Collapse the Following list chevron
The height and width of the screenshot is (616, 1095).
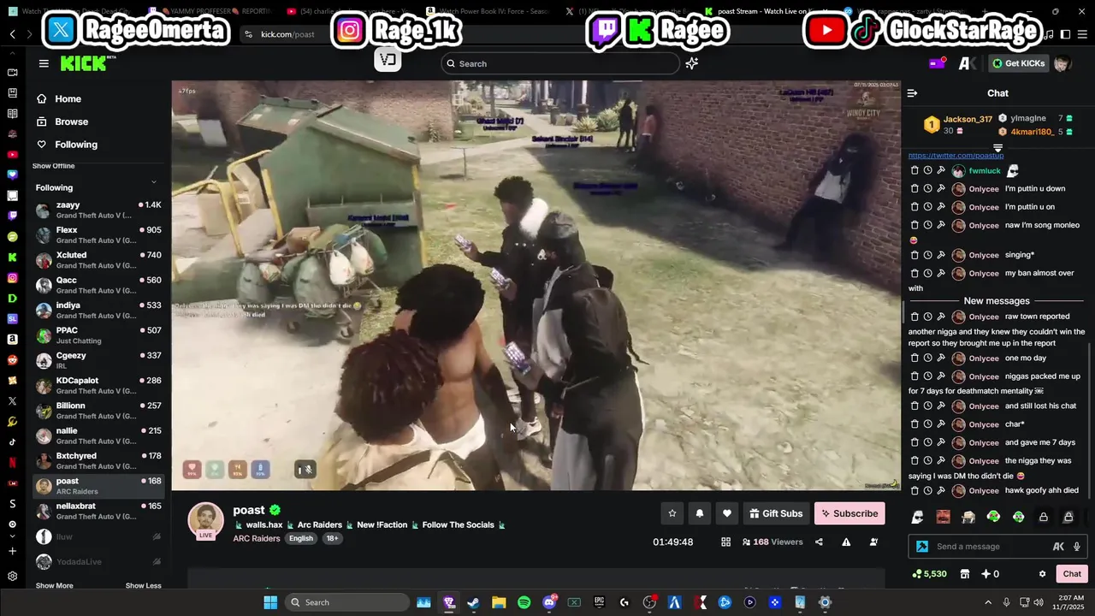[x=154, y=181]
